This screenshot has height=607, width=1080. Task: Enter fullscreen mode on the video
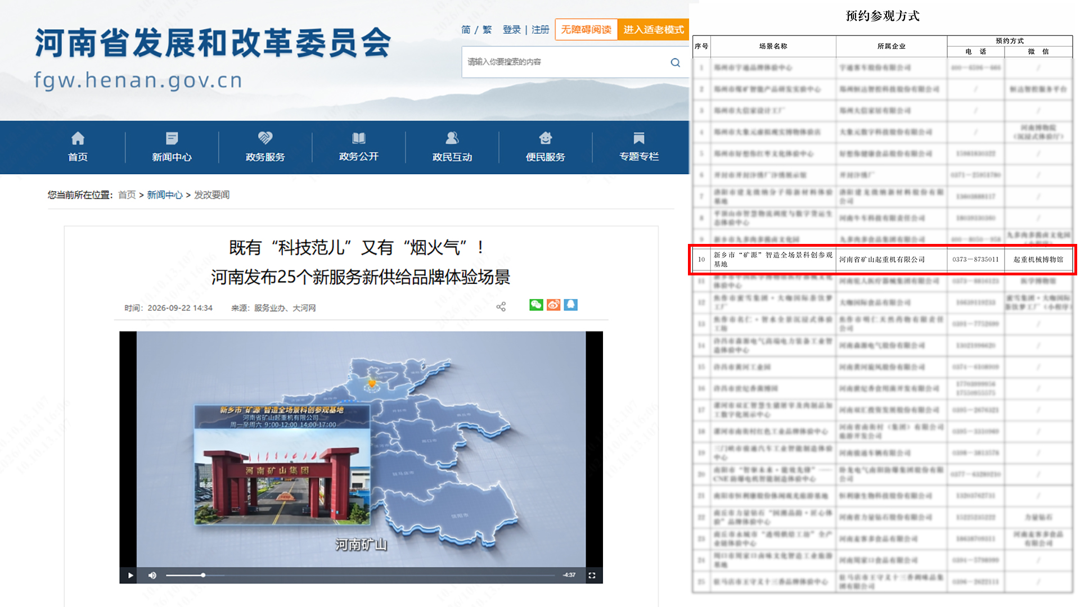[592, 575]
